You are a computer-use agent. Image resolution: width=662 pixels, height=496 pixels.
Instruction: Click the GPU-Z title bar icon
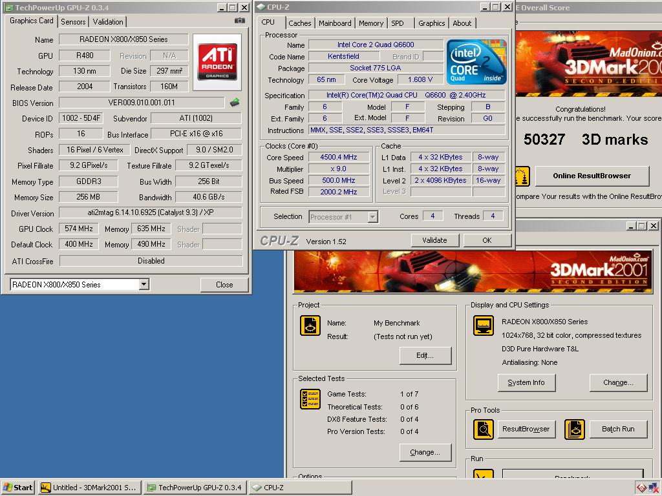[8, 8]
